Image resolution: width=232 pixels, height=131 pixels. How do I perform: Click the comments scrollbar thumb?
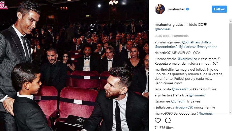tap(231, 45)
